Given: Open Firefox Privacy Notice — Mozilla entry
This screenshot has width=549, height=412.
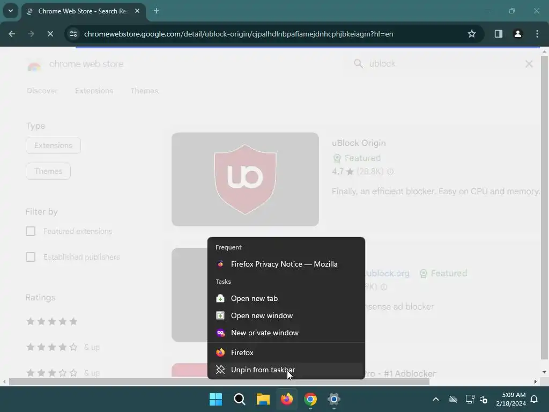Looking at the screenshot, I should 286,264.
